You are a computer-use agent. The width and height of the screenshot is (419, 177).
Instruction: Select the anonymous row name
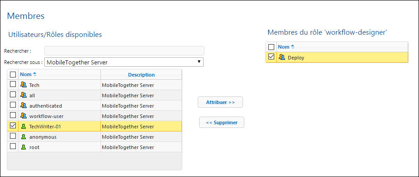[x=43, y=137]
